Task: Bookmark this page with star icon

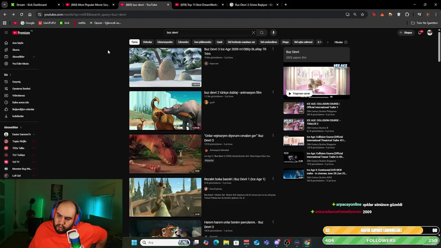Action: (362, 14)
